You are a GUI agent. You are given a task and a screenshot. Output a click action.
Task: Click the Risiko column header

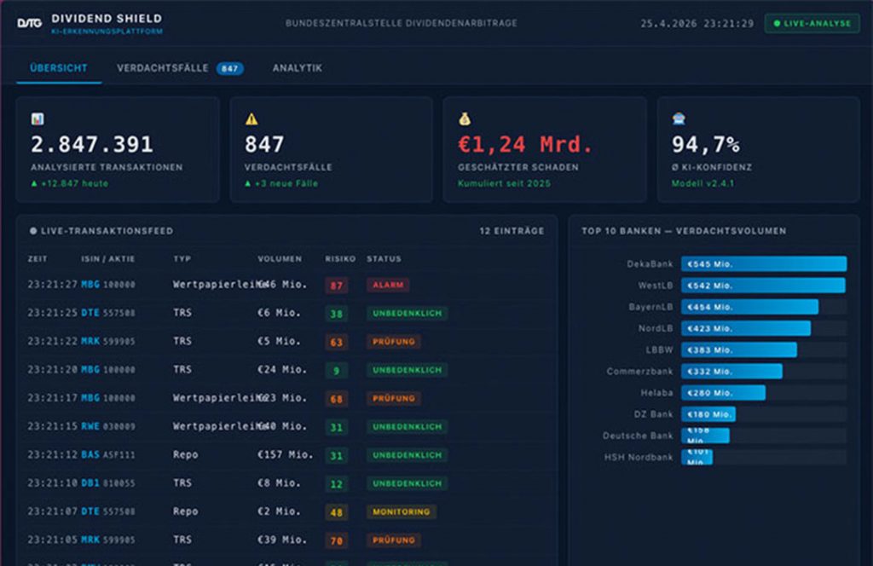pyautogui.click(x=339, y=258)
